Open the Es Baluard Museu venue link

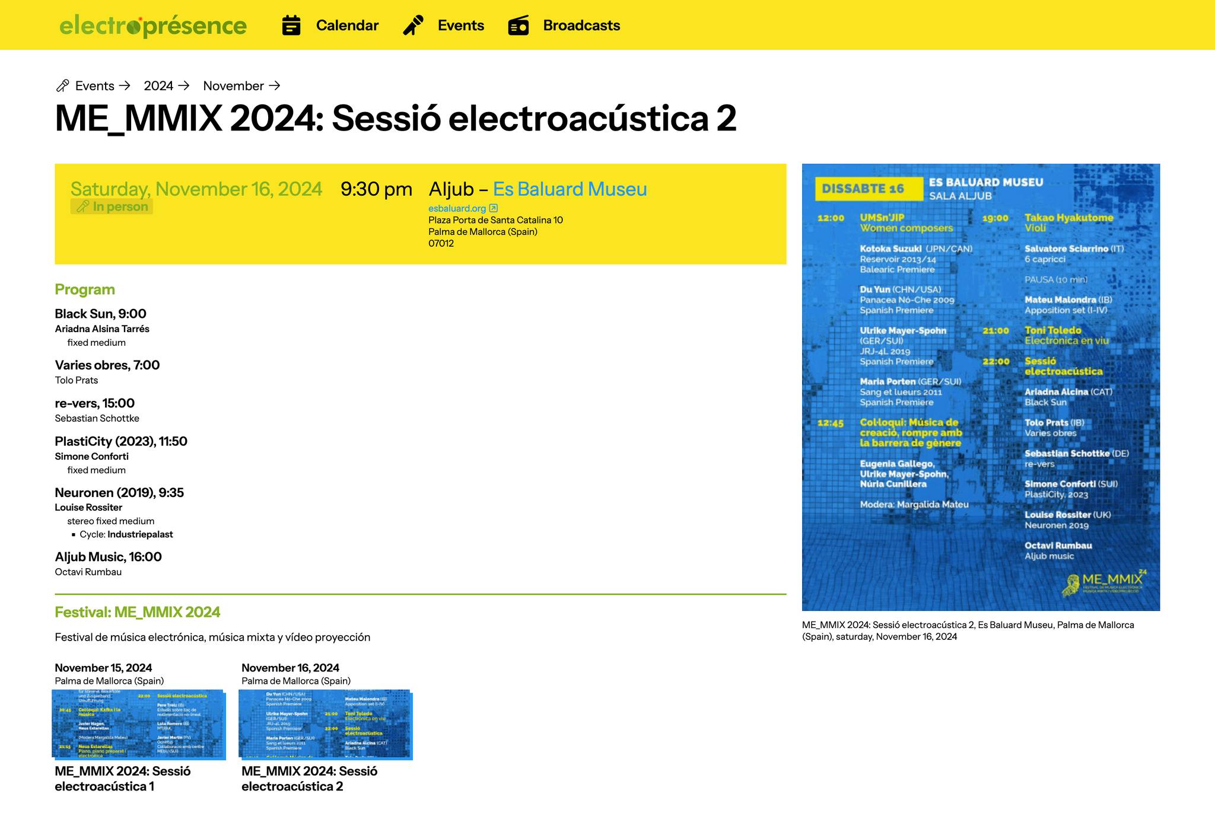(570, 189)
